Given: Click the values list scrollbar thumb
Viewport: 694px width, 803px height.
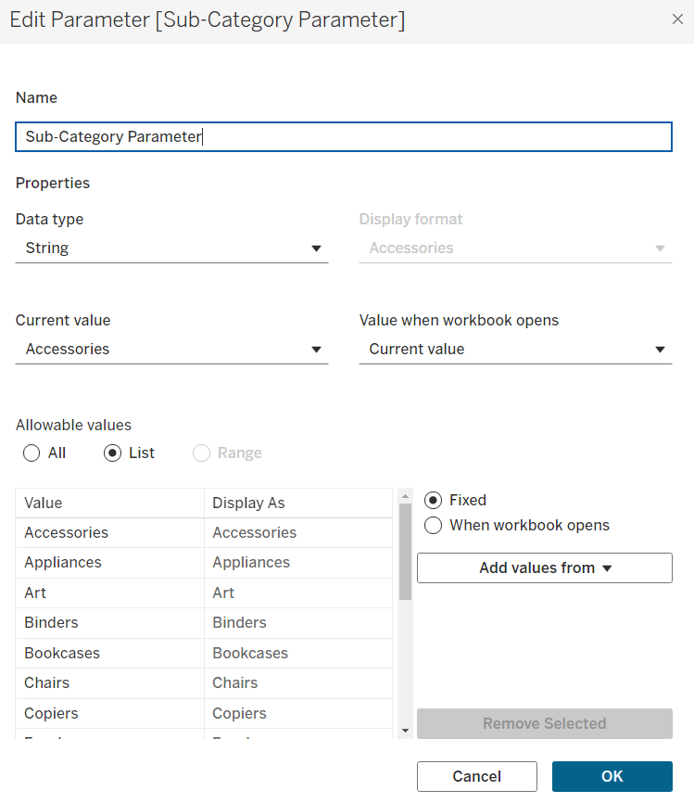Looking at the screenshot, I should pyautogui.click(x=405, y=552).
